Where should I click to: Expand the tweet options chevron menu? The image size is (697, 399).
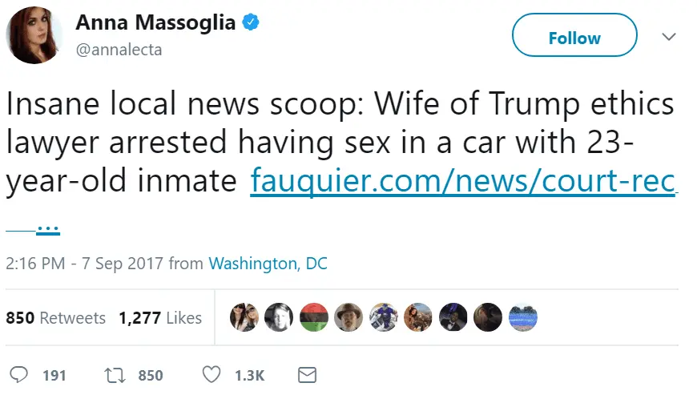[668, 37]
